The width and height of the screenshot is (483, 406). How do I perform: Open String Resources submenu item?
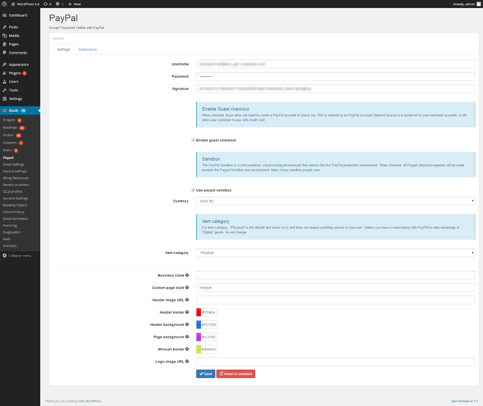tap(16, 178)
